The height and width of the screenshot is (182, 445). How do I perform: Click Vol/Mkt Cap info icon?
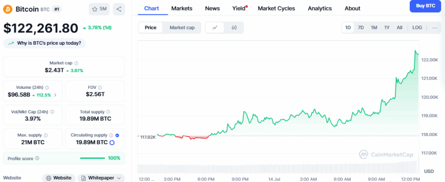tap(52, 112)
